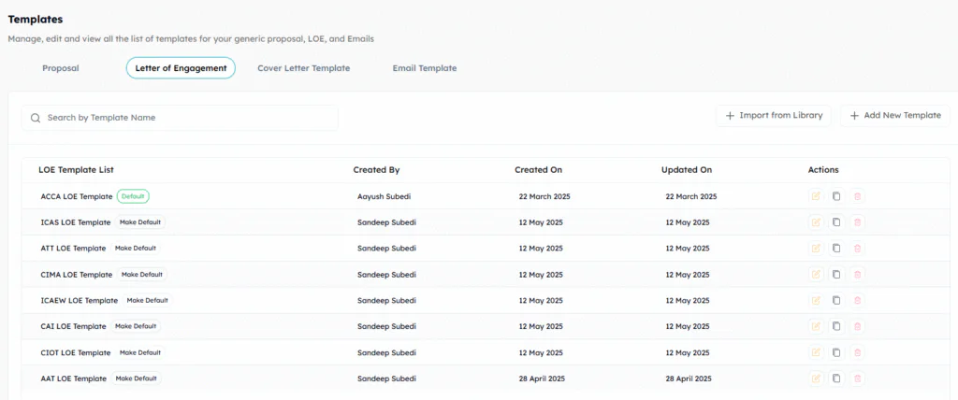Viewport: 958px width, 400px height.
Task: Open the Cover Letter Template tab
Action: click(x=303, y=68)
